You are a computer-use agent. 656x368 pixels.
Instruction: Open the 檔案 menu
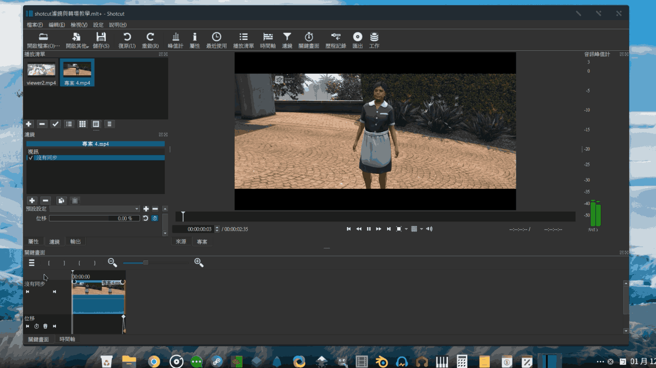[35, 25]
